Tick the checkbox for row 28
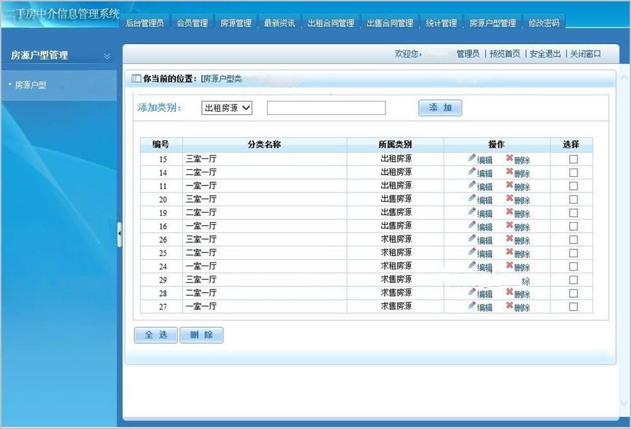This screenshot has height=429, width=631. point(574,293)
